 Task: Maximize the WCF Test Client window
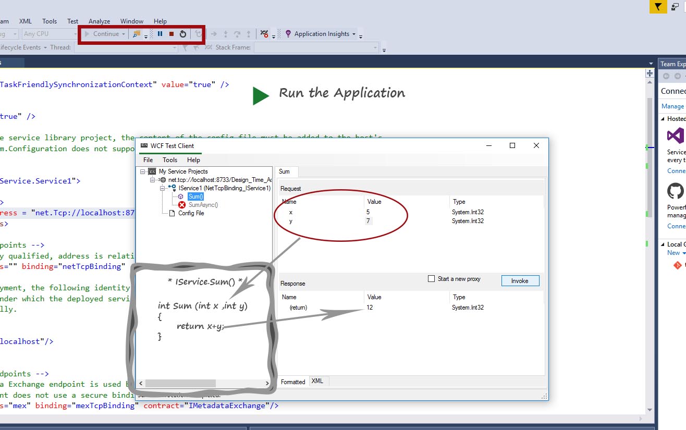(x=512, y=145)
